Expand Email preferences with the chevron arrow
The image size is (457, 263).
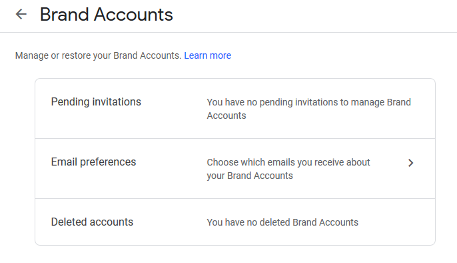[410, 163]
